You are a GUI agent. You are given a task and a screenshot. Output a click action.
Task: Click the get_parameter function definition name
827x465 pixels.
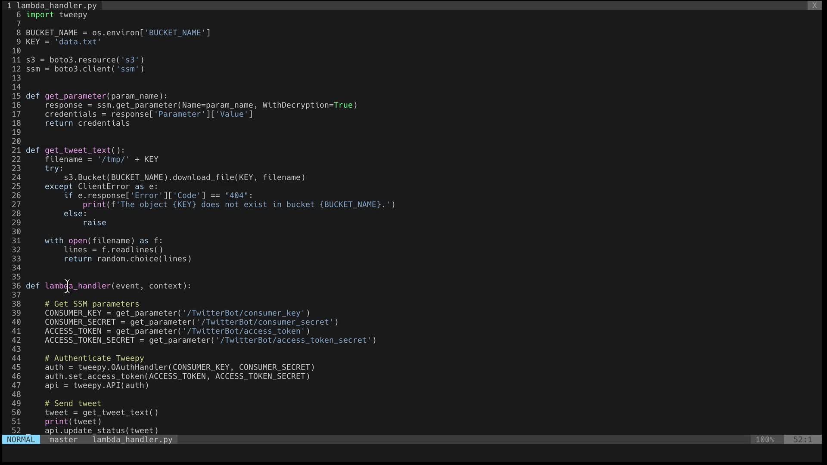point(75,96)
